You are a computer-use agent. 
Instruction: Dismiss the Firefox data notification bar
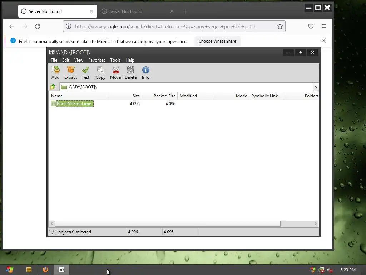(324, 41)
